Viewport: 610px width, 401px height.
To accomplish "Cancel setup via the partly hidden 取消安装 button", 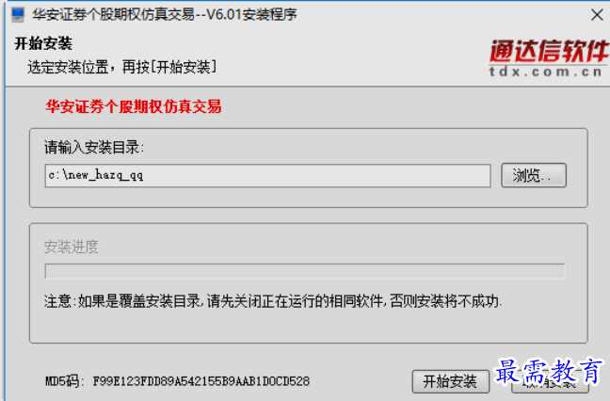I will pos(550,387).
